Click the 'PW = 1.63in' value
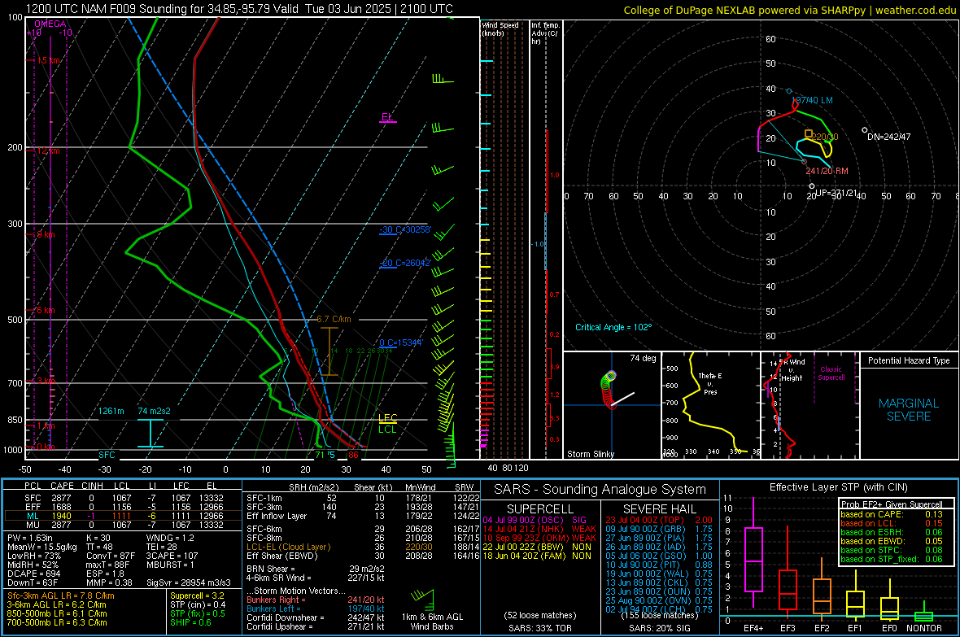 (30, 538)
